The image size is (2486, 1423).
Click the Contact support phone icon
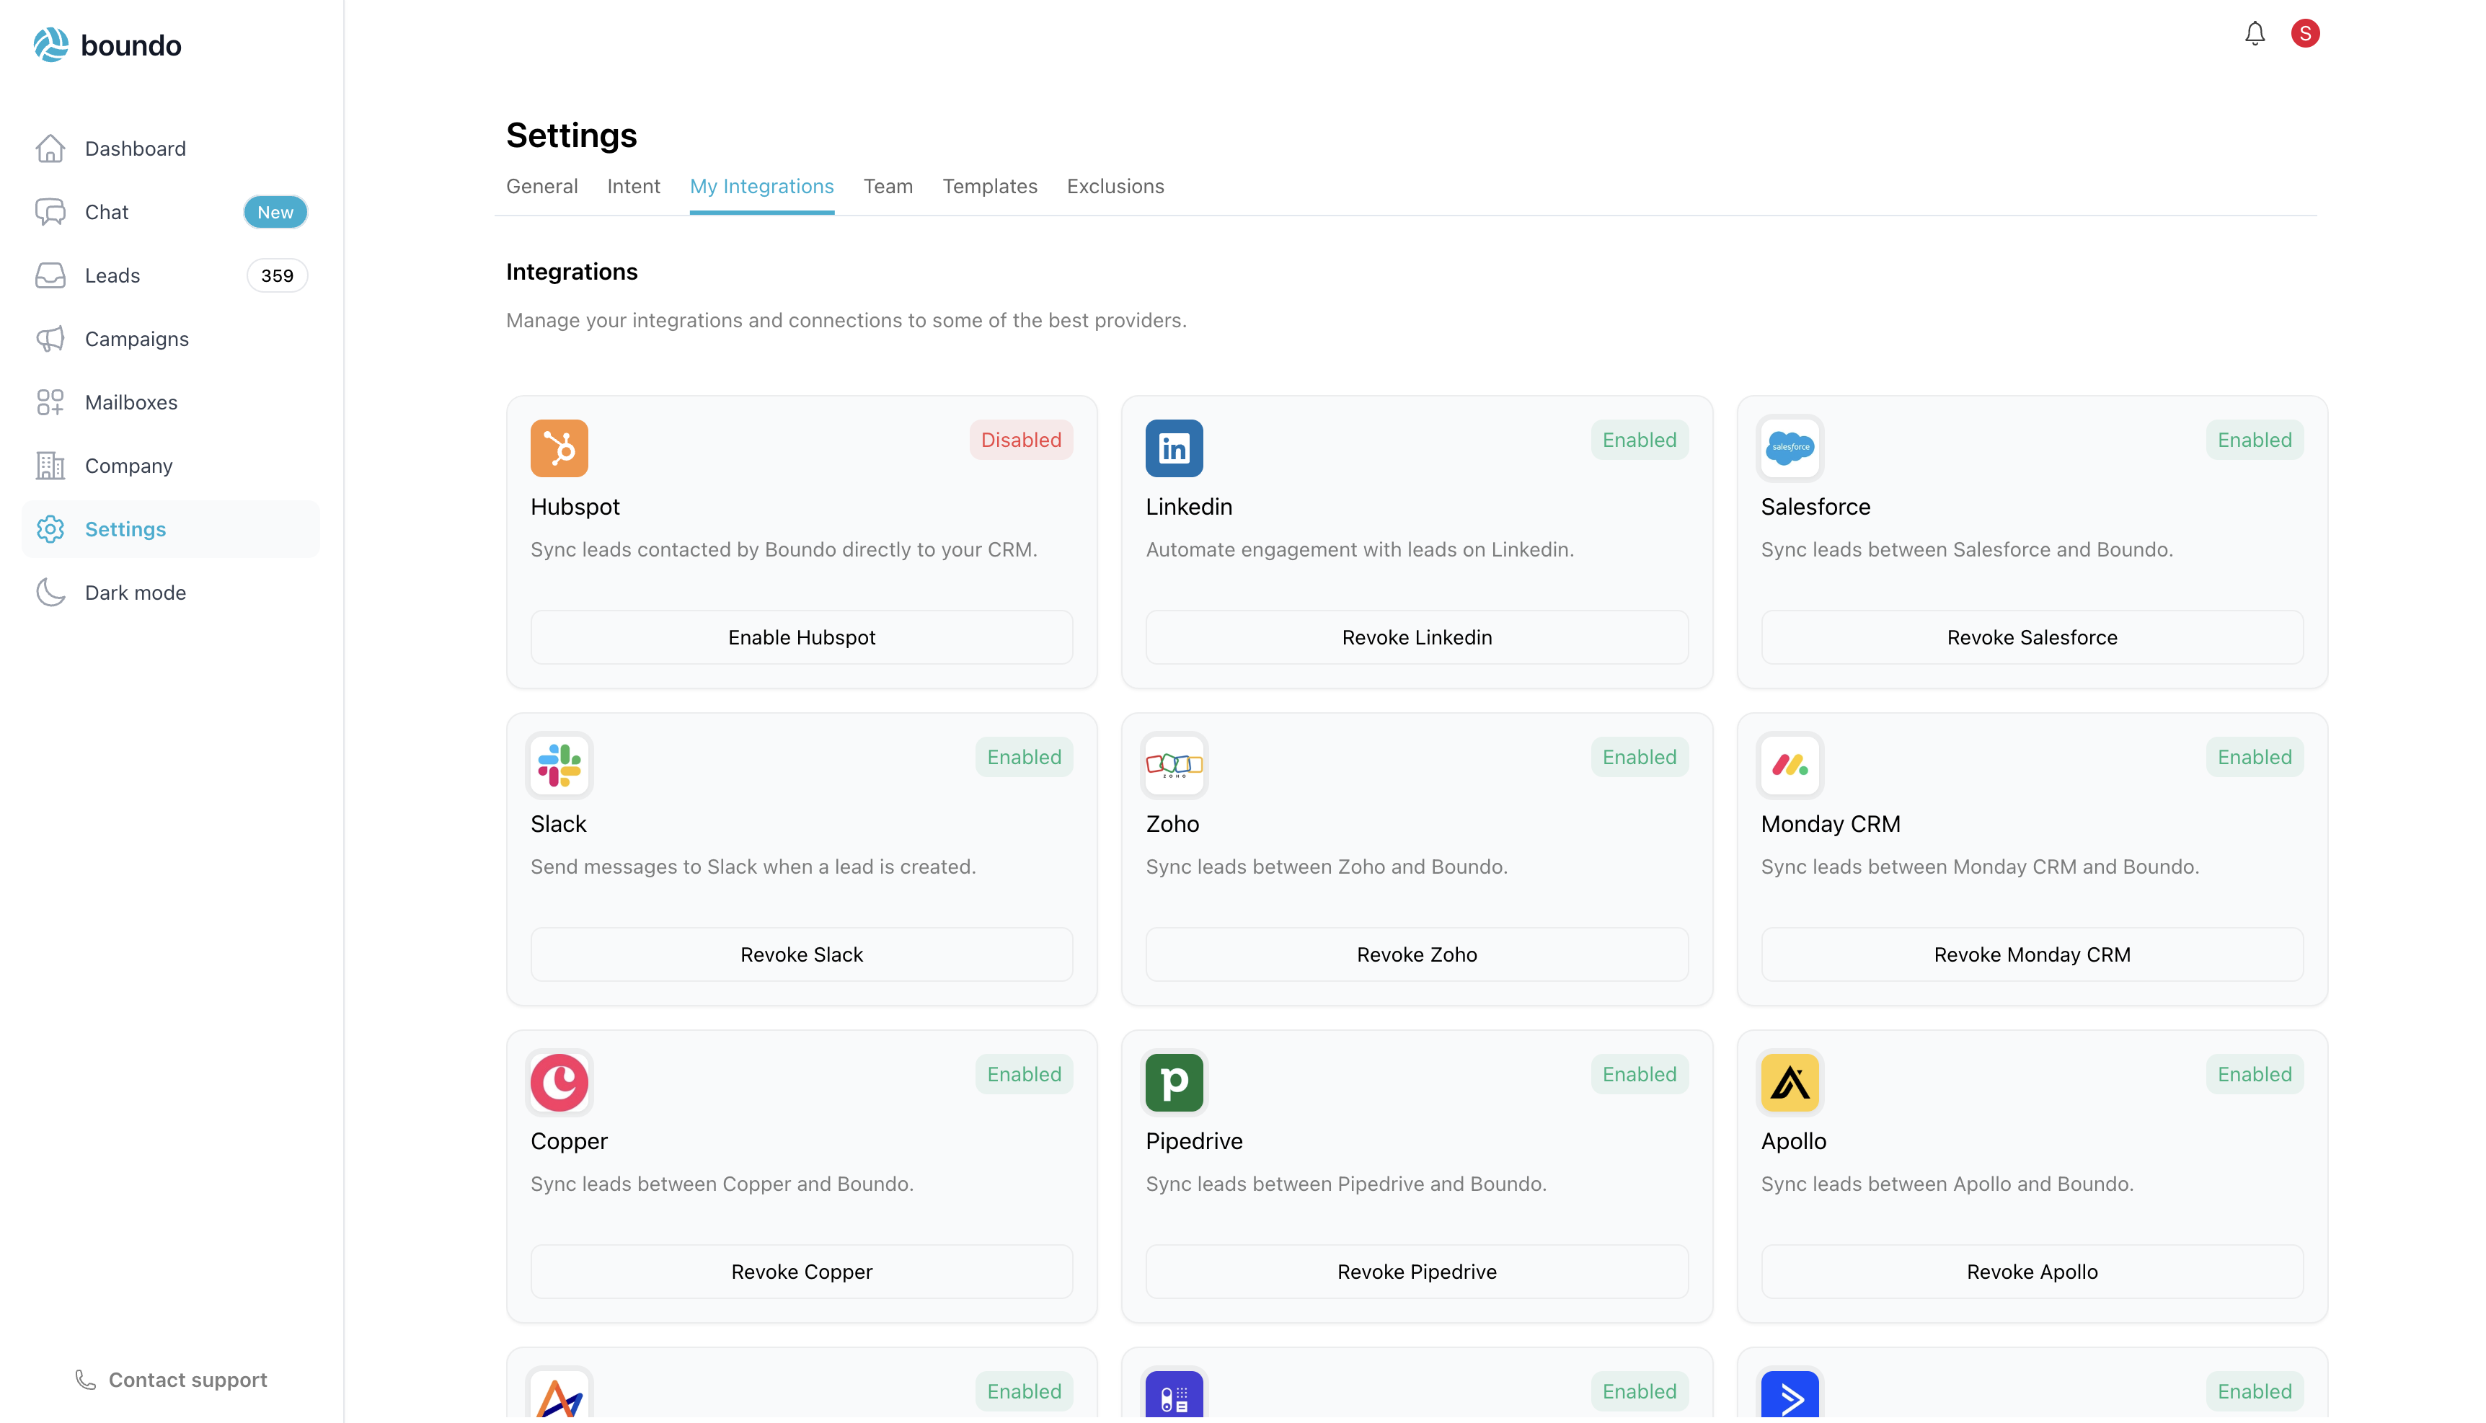[86, 1379]
